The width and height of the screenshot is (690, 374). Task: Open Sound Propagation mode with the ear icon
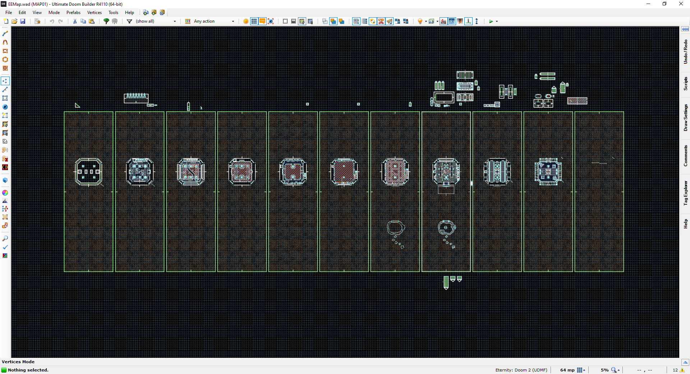pyautogui.click(x=5, y=150)
